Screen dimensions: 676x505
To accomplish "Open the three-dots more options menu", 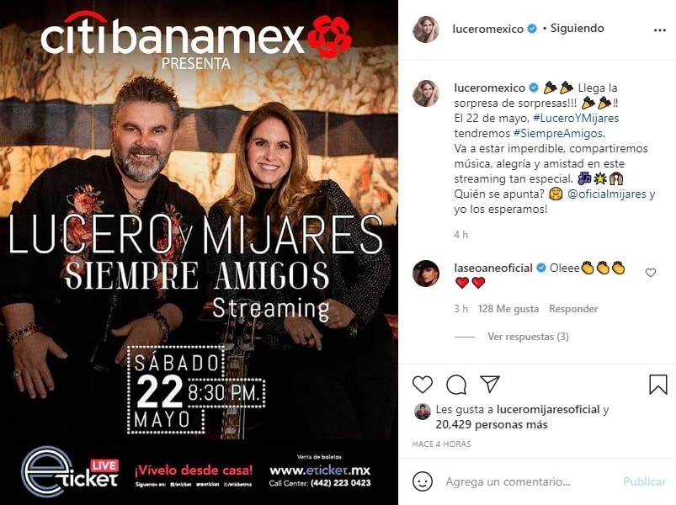I will (660, 30).
